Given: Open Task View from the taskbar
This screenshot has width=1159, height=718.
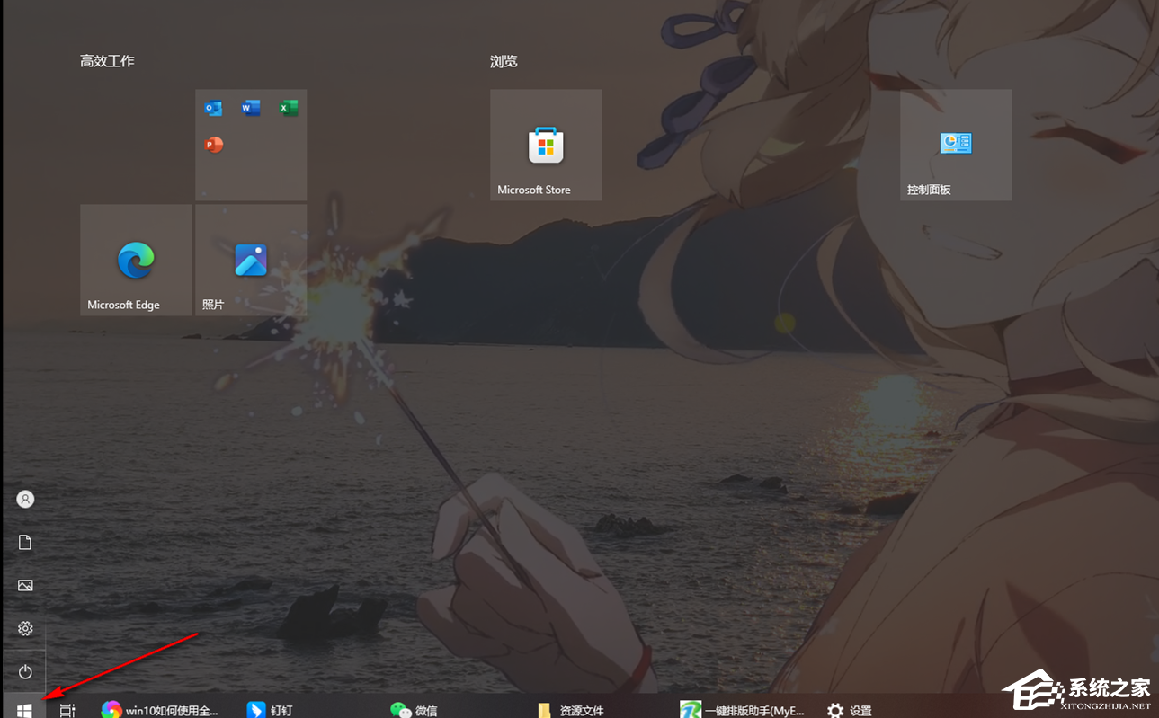Looking at the screenshot, I should (67, 710).
